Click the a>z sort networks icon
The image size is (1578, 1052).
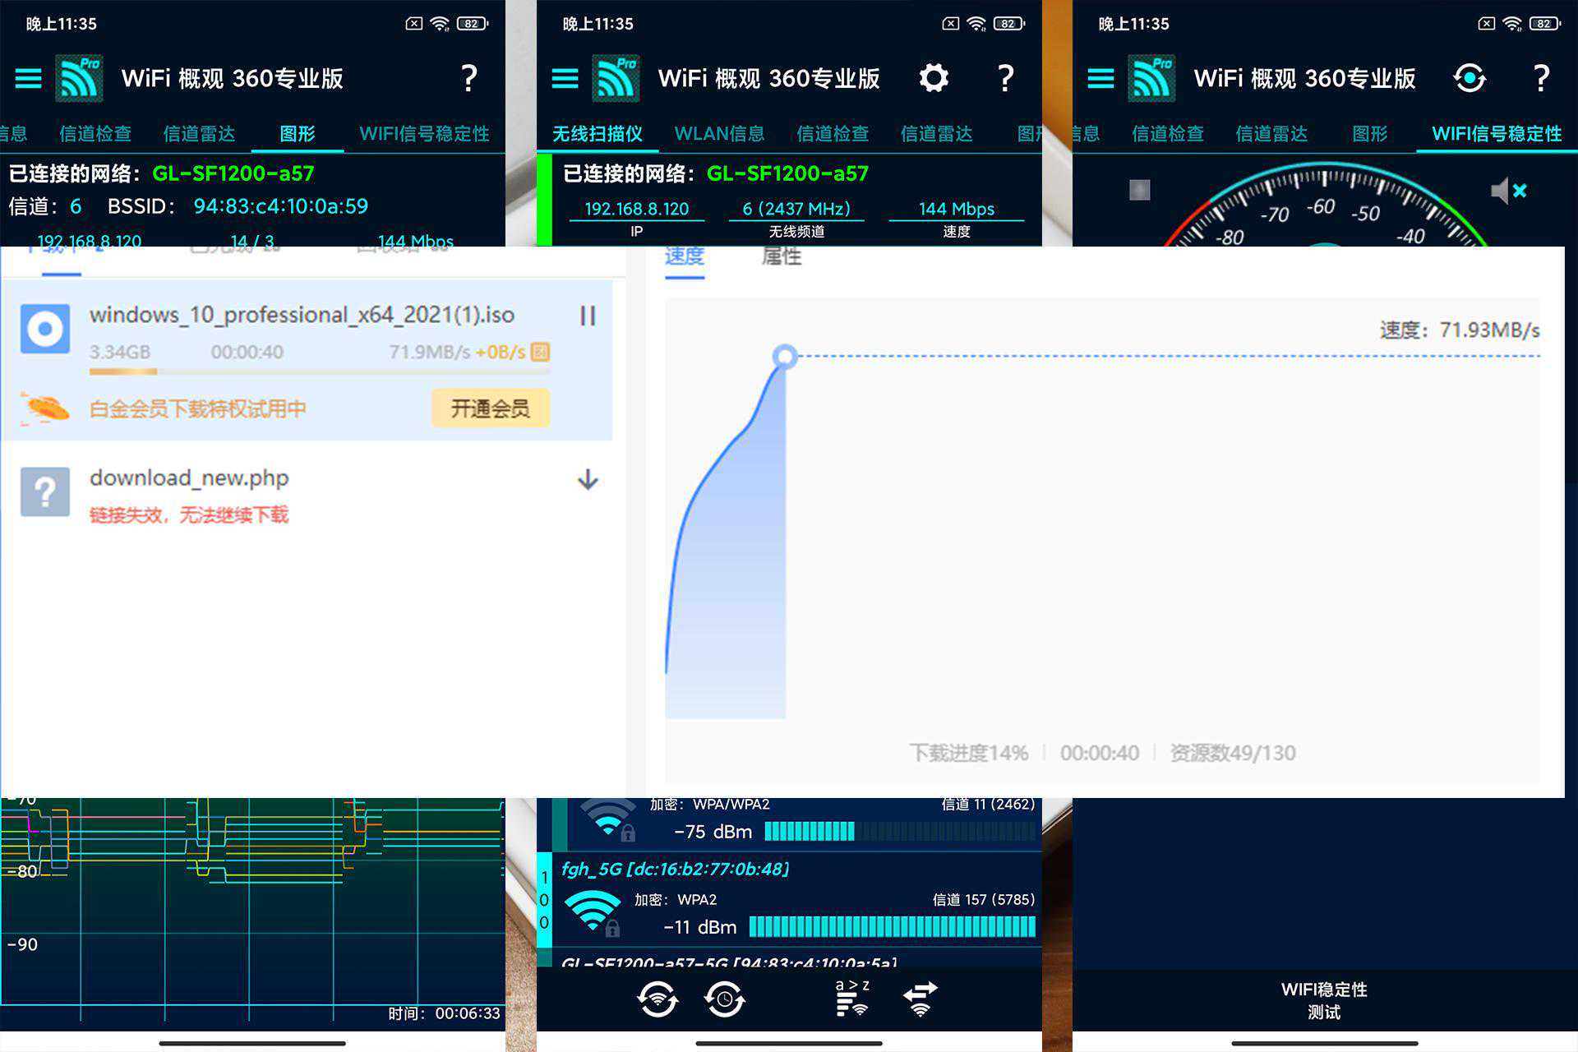coord(852,999)
